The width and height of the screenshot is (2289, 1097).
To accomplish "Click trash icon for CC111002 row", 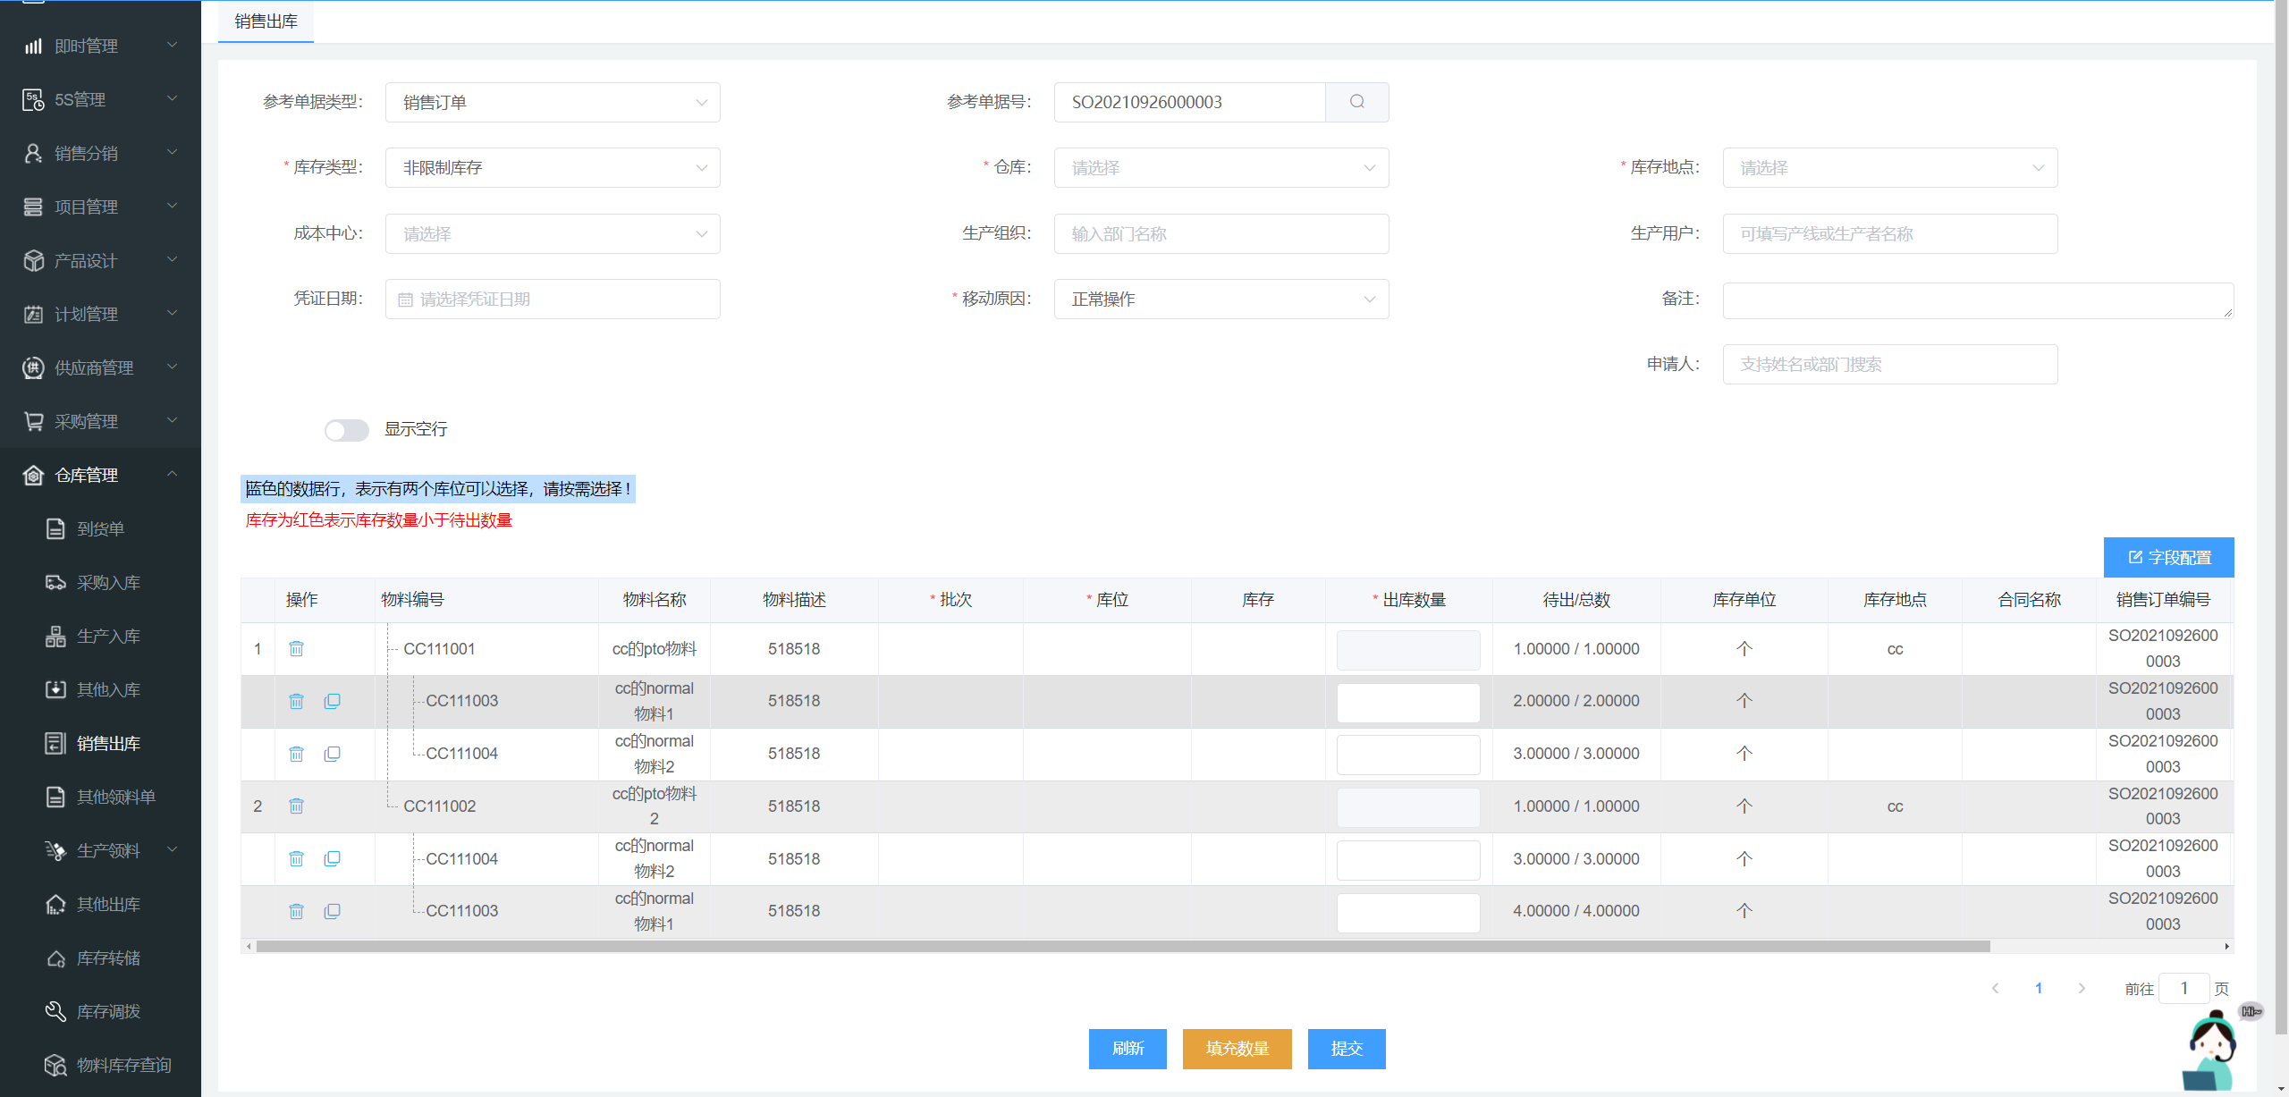I will [296, 806].
